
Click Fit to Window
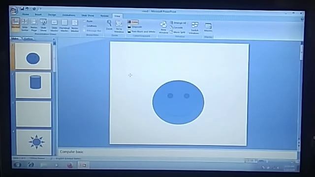[x=119, y=27]
